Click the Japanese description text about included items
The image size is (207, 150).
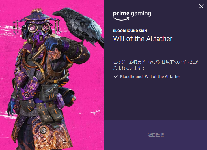coord(156,65)
